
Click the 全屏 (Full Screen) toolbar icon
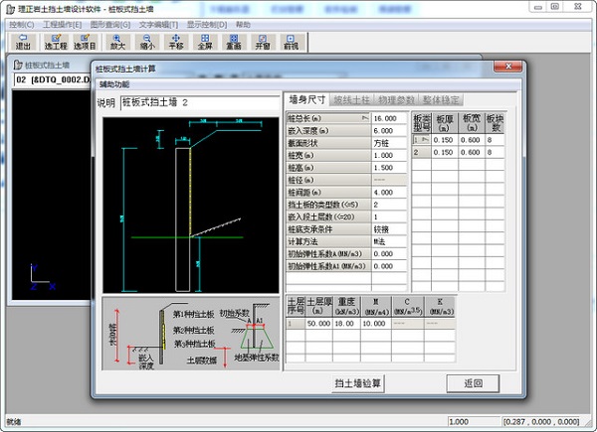coord(204,42)
